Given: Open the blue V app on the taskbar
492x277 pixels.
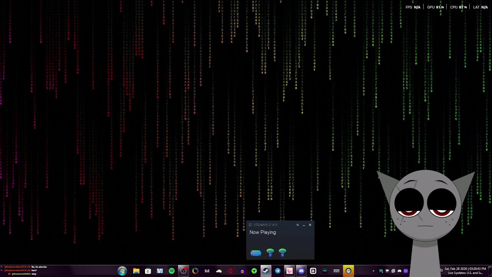Looking at the screenshot, I should pyautogui.click(x=160, y=271).
